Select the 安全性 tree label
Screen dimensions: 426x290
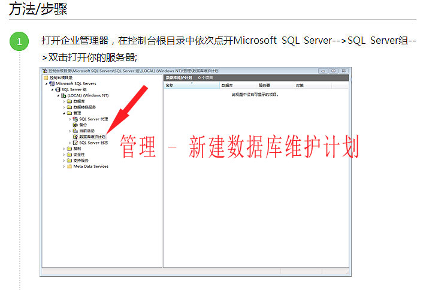[x=78, y=155]
